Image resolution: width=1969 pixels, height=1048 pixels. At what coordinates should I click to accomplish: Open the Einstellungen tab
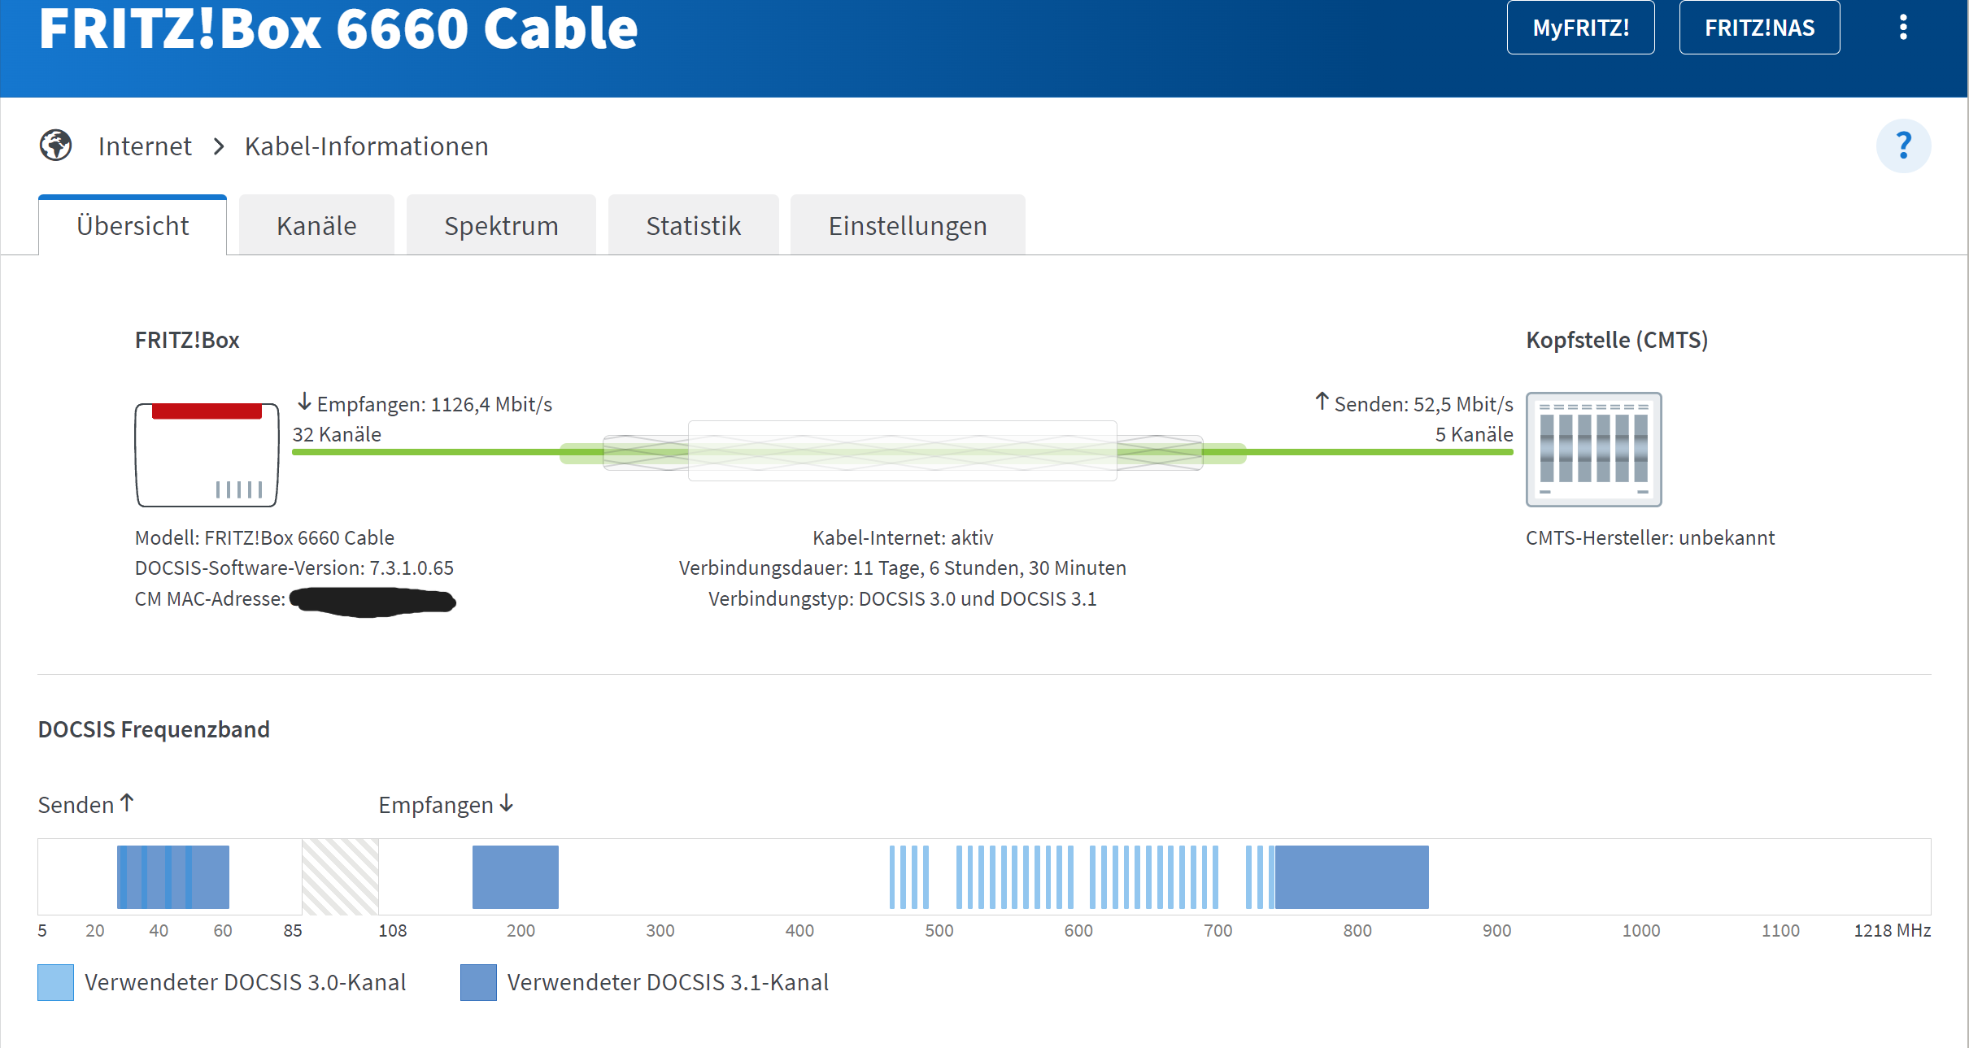click(908, 225)
